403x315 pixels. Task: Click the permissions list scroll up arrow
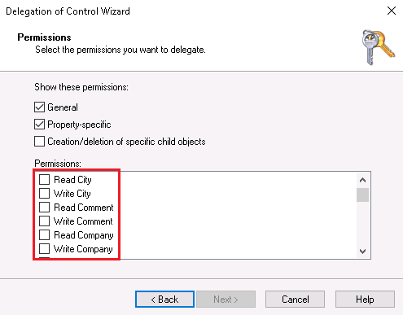pos(362,180)
